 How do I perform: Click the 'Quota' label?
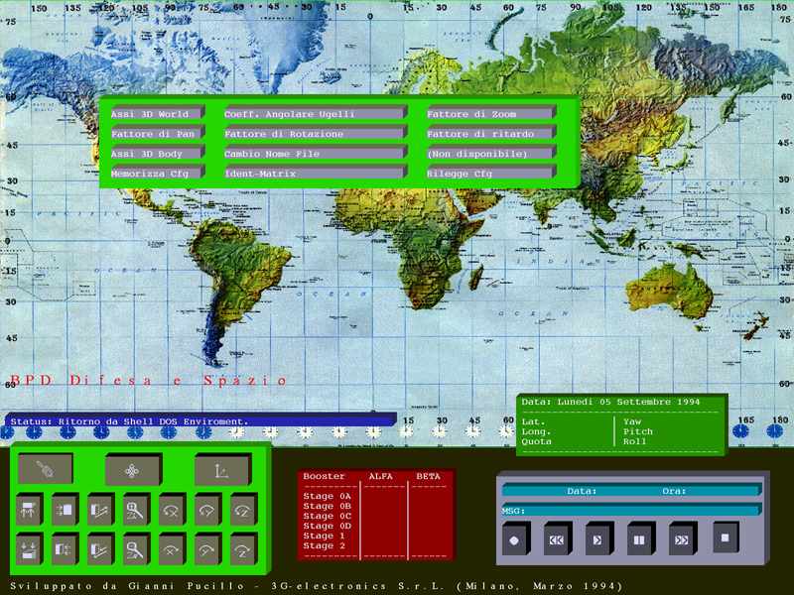point(536,441)
